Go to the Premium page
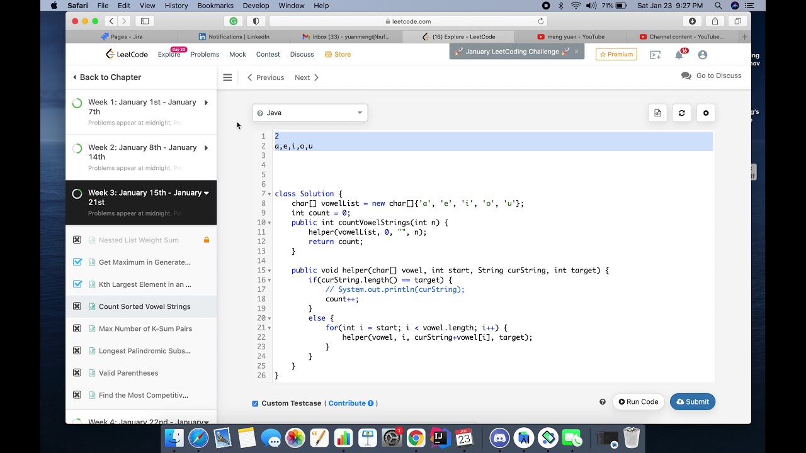Image resolution: width=806 pixels, height=453 pixels. tap(616, 55)
